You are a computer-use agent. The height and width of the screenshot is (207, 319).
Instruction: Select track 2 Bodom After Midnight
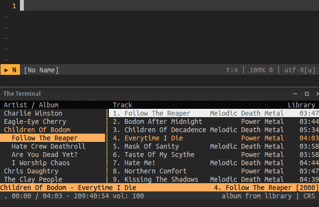pyautogui.click(x=214, y=121)
